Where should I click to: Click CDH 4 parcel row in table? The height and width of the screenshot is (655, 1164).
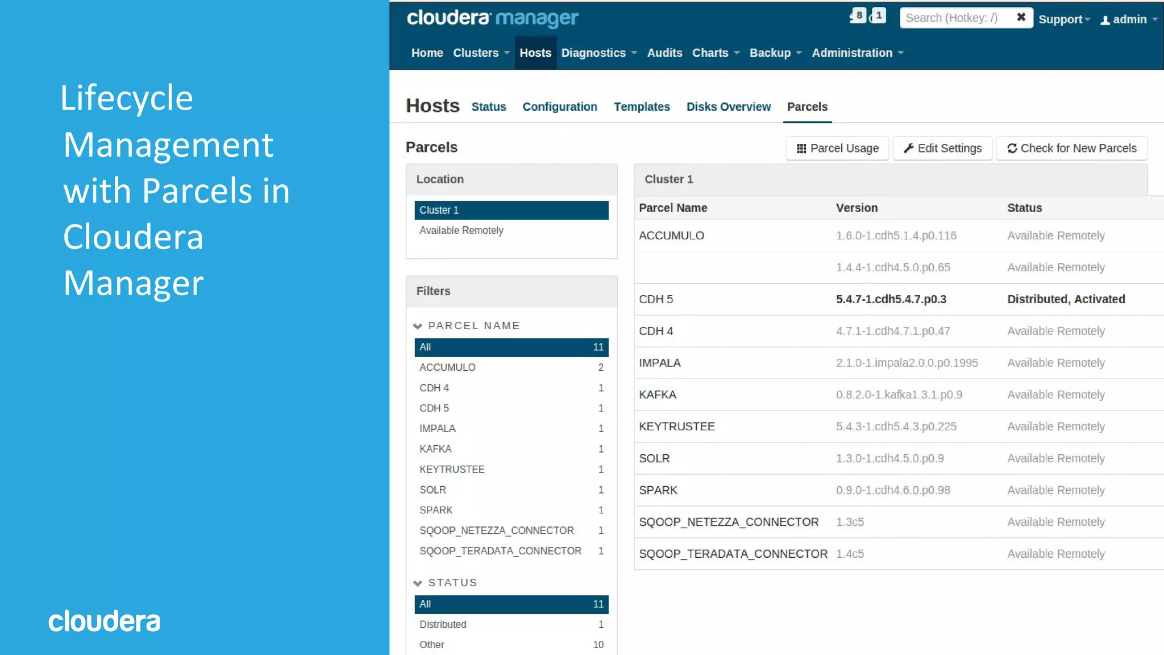pyautogui.click(x=899, y=331)
